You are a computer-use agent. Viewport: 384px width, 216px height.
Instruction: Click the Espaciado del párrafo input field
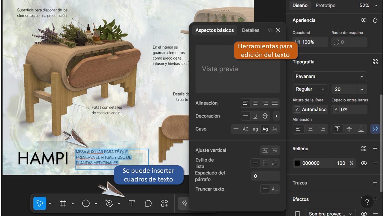pos(265,176)
